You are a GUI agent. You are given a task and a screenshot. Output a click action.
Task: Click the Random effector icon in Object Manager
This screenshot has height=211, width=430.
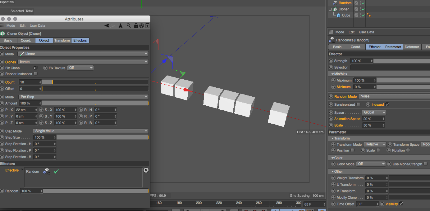(x=335, y=3)
